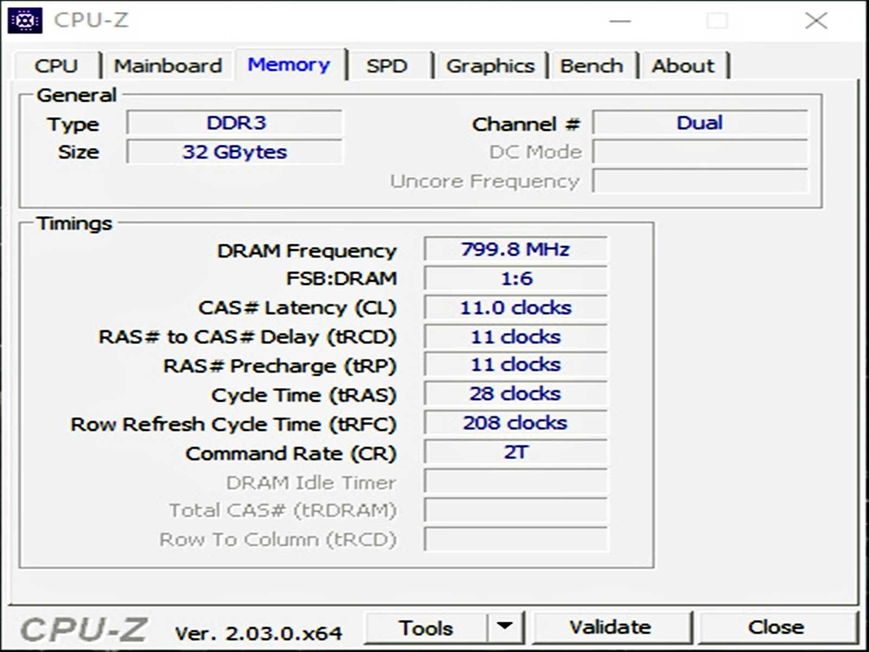Screen dimensions: 869x652
Task: Click the tRCD 11 clocks value
Action: coord(515,337)
